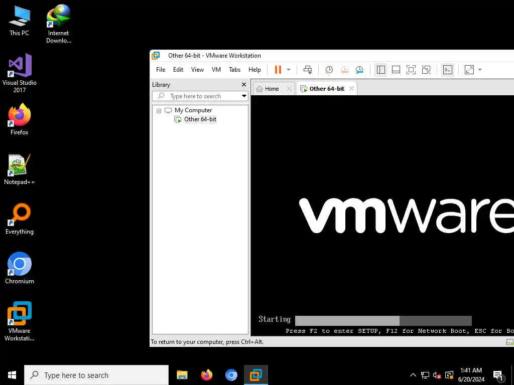This screenshot has width=514, height=385.
Task: Select the Firefox desktop shortcut
Action: click(x=20, y=119)
